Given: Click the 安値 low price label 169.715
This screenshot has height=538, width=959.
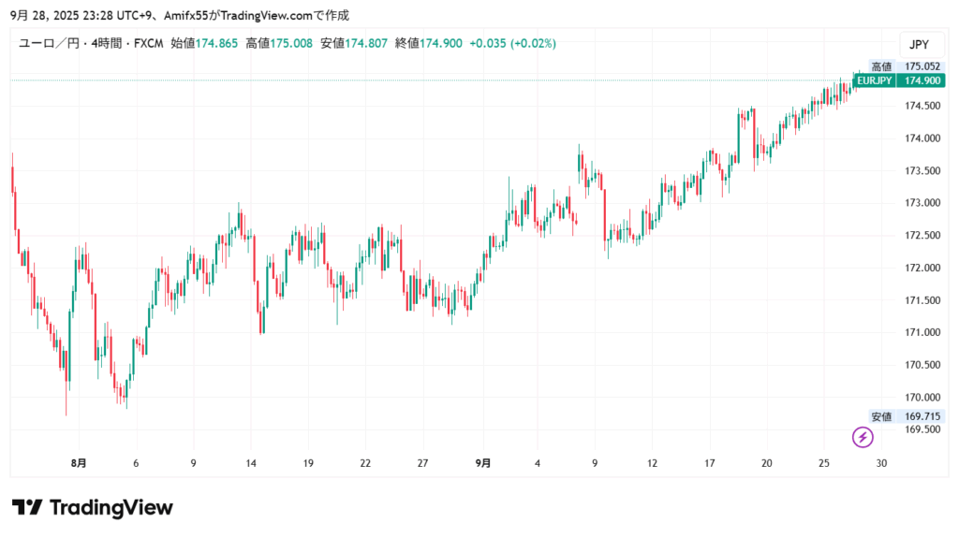Looking at the screenshot, I should [922, 416].
